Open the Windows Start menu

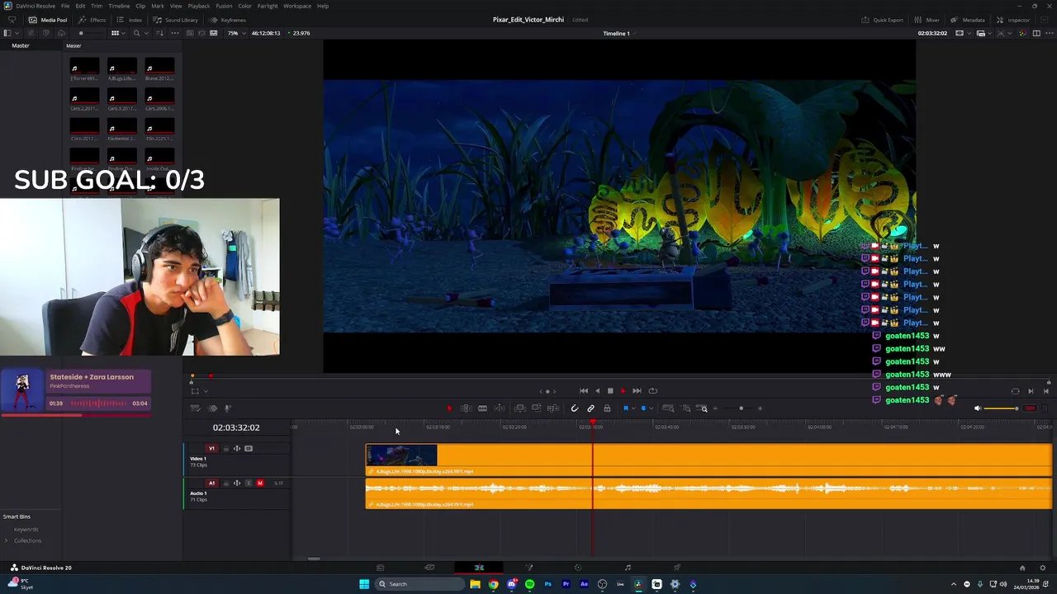point(364,584)
